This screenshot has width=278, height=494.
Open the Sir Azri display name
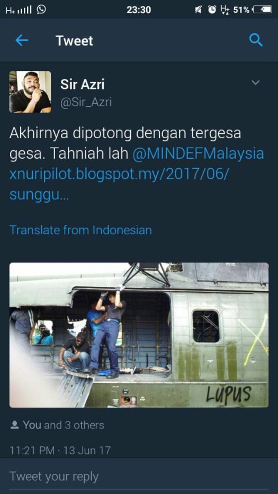pyautogui.click(x=83, y=85)
